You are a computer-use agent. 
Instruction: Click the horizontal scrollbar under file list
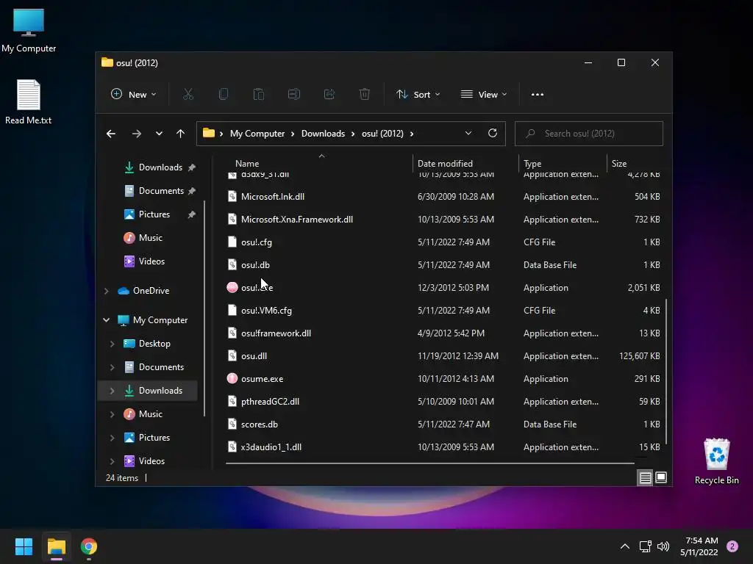point(429,463)
